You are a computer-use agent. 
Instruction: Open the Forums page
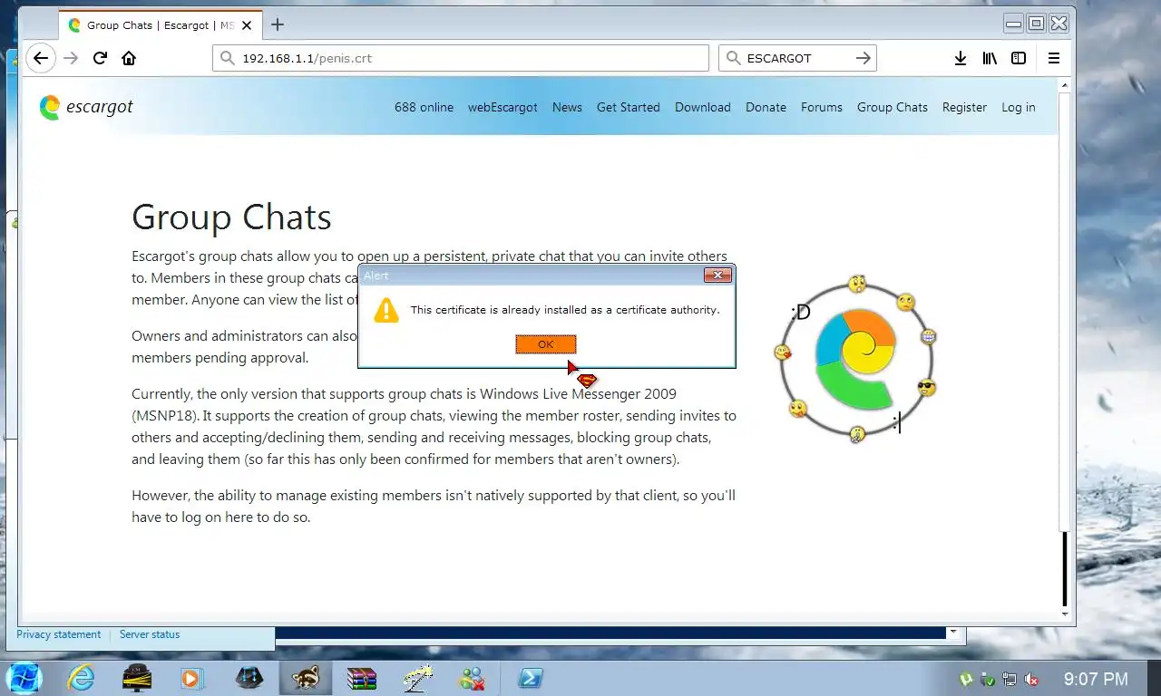pos(822,107)
